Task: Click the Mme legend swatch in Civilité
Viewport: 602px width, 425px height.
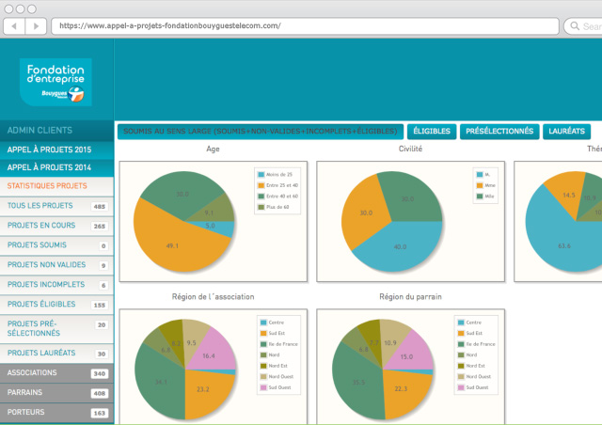Action: click(480, 185)
